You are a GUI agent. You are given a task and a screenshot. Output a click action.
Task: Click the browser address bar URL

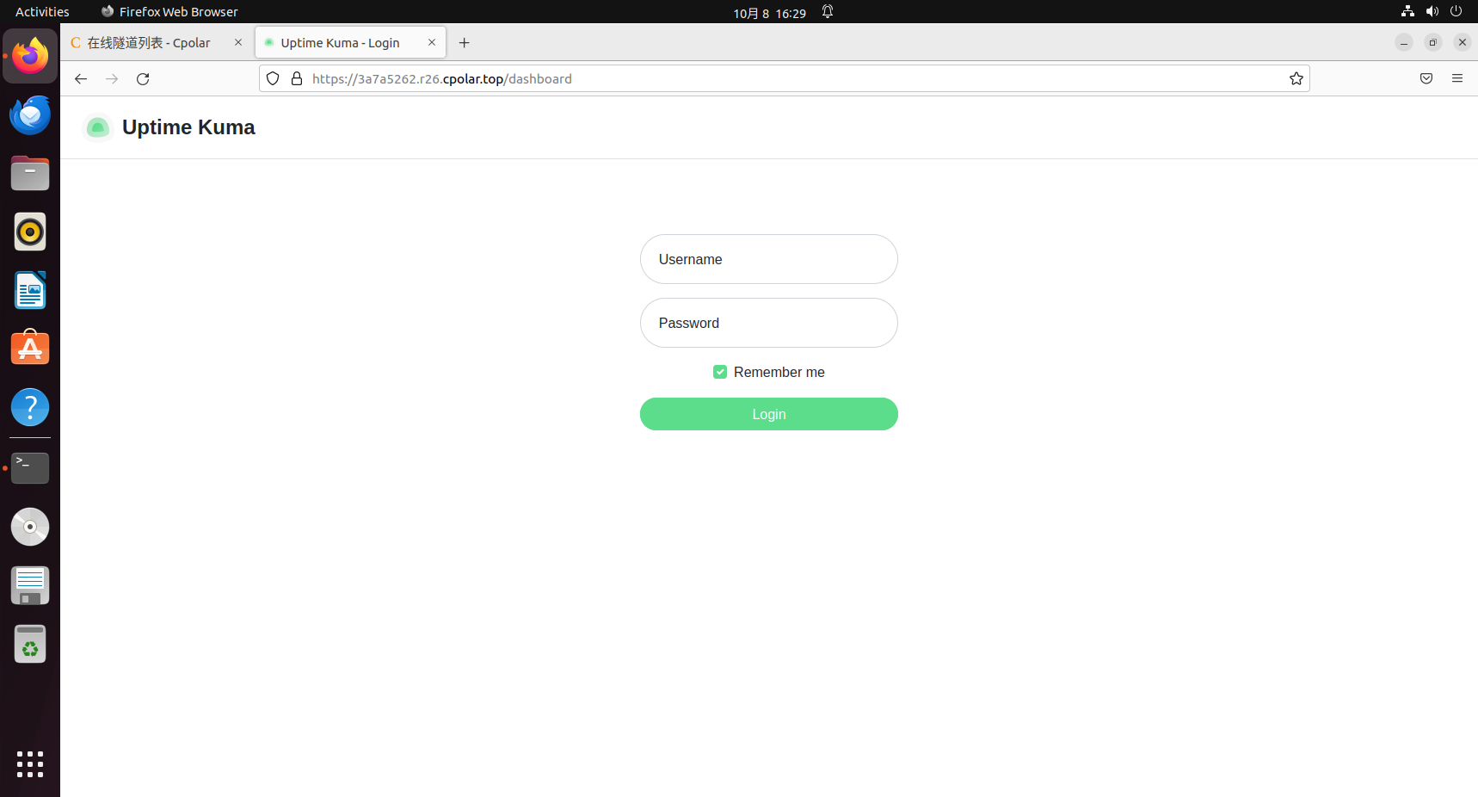tap(442, 78)
